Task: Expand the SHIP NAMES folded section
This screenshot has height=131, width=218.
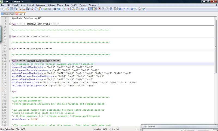Action: [10, 36]
